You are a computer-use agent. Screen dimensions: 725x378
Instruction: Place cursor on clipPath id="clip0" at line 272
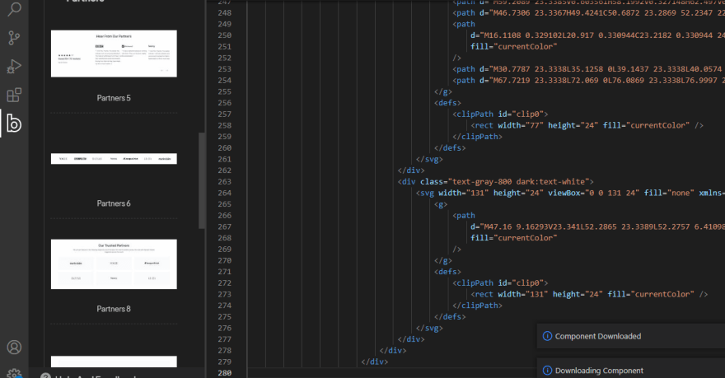pos(500,282)
